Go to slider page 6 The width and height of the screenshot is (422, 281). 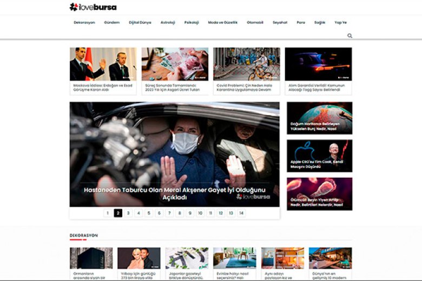pyautogui.click(x=159, y=213)
